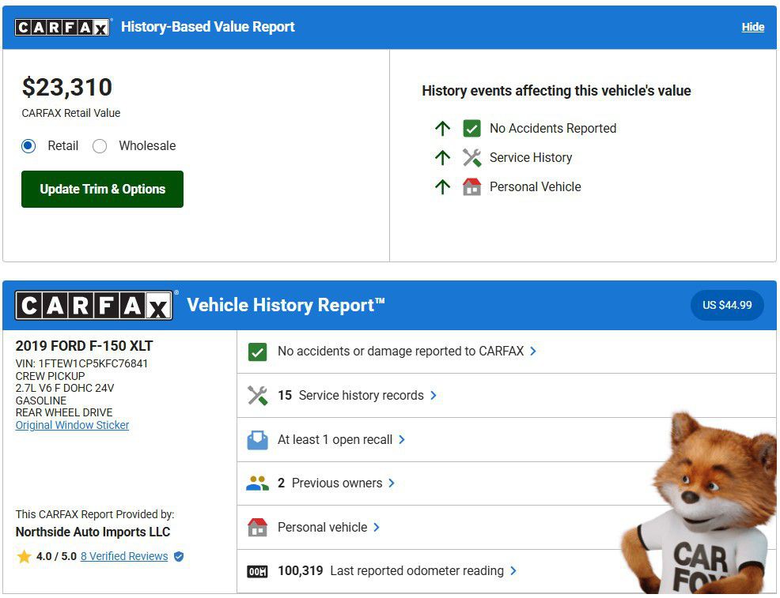Click the US $44.99 price pill
780x598 pixels.
(727, 305)
